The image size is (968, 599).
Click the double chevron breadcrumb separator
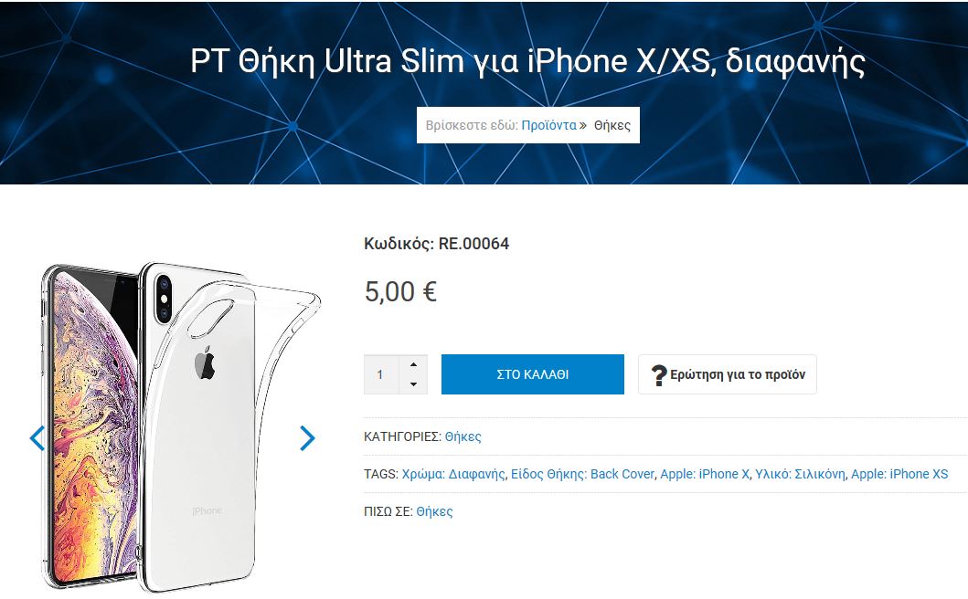[x=583, y=126]
